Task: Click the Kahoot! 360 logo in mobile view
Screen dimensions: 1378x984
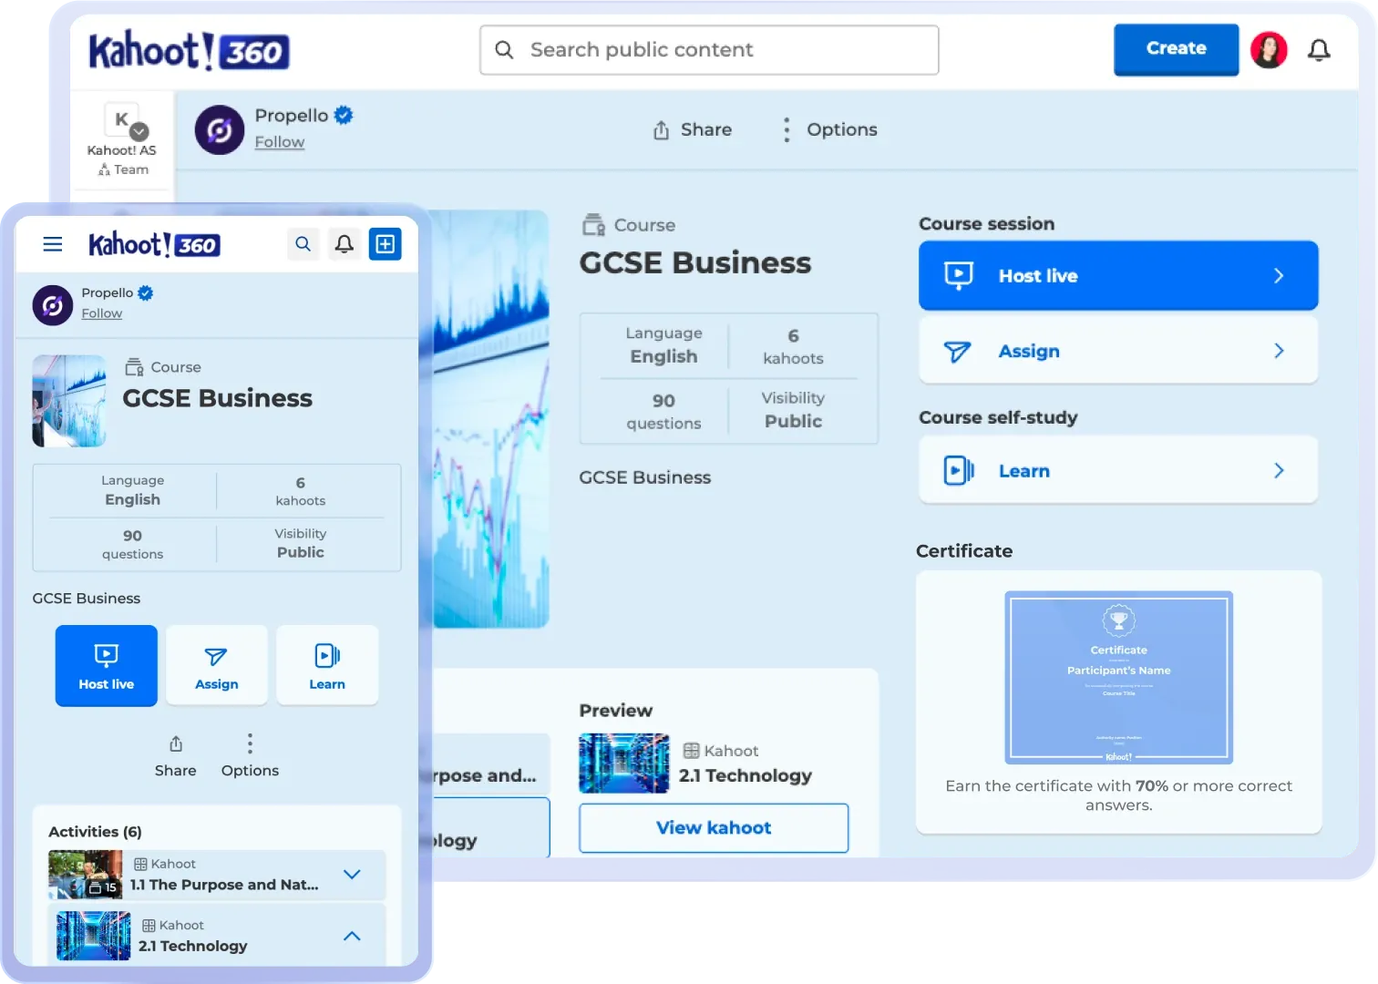Action: click(154, 244)
